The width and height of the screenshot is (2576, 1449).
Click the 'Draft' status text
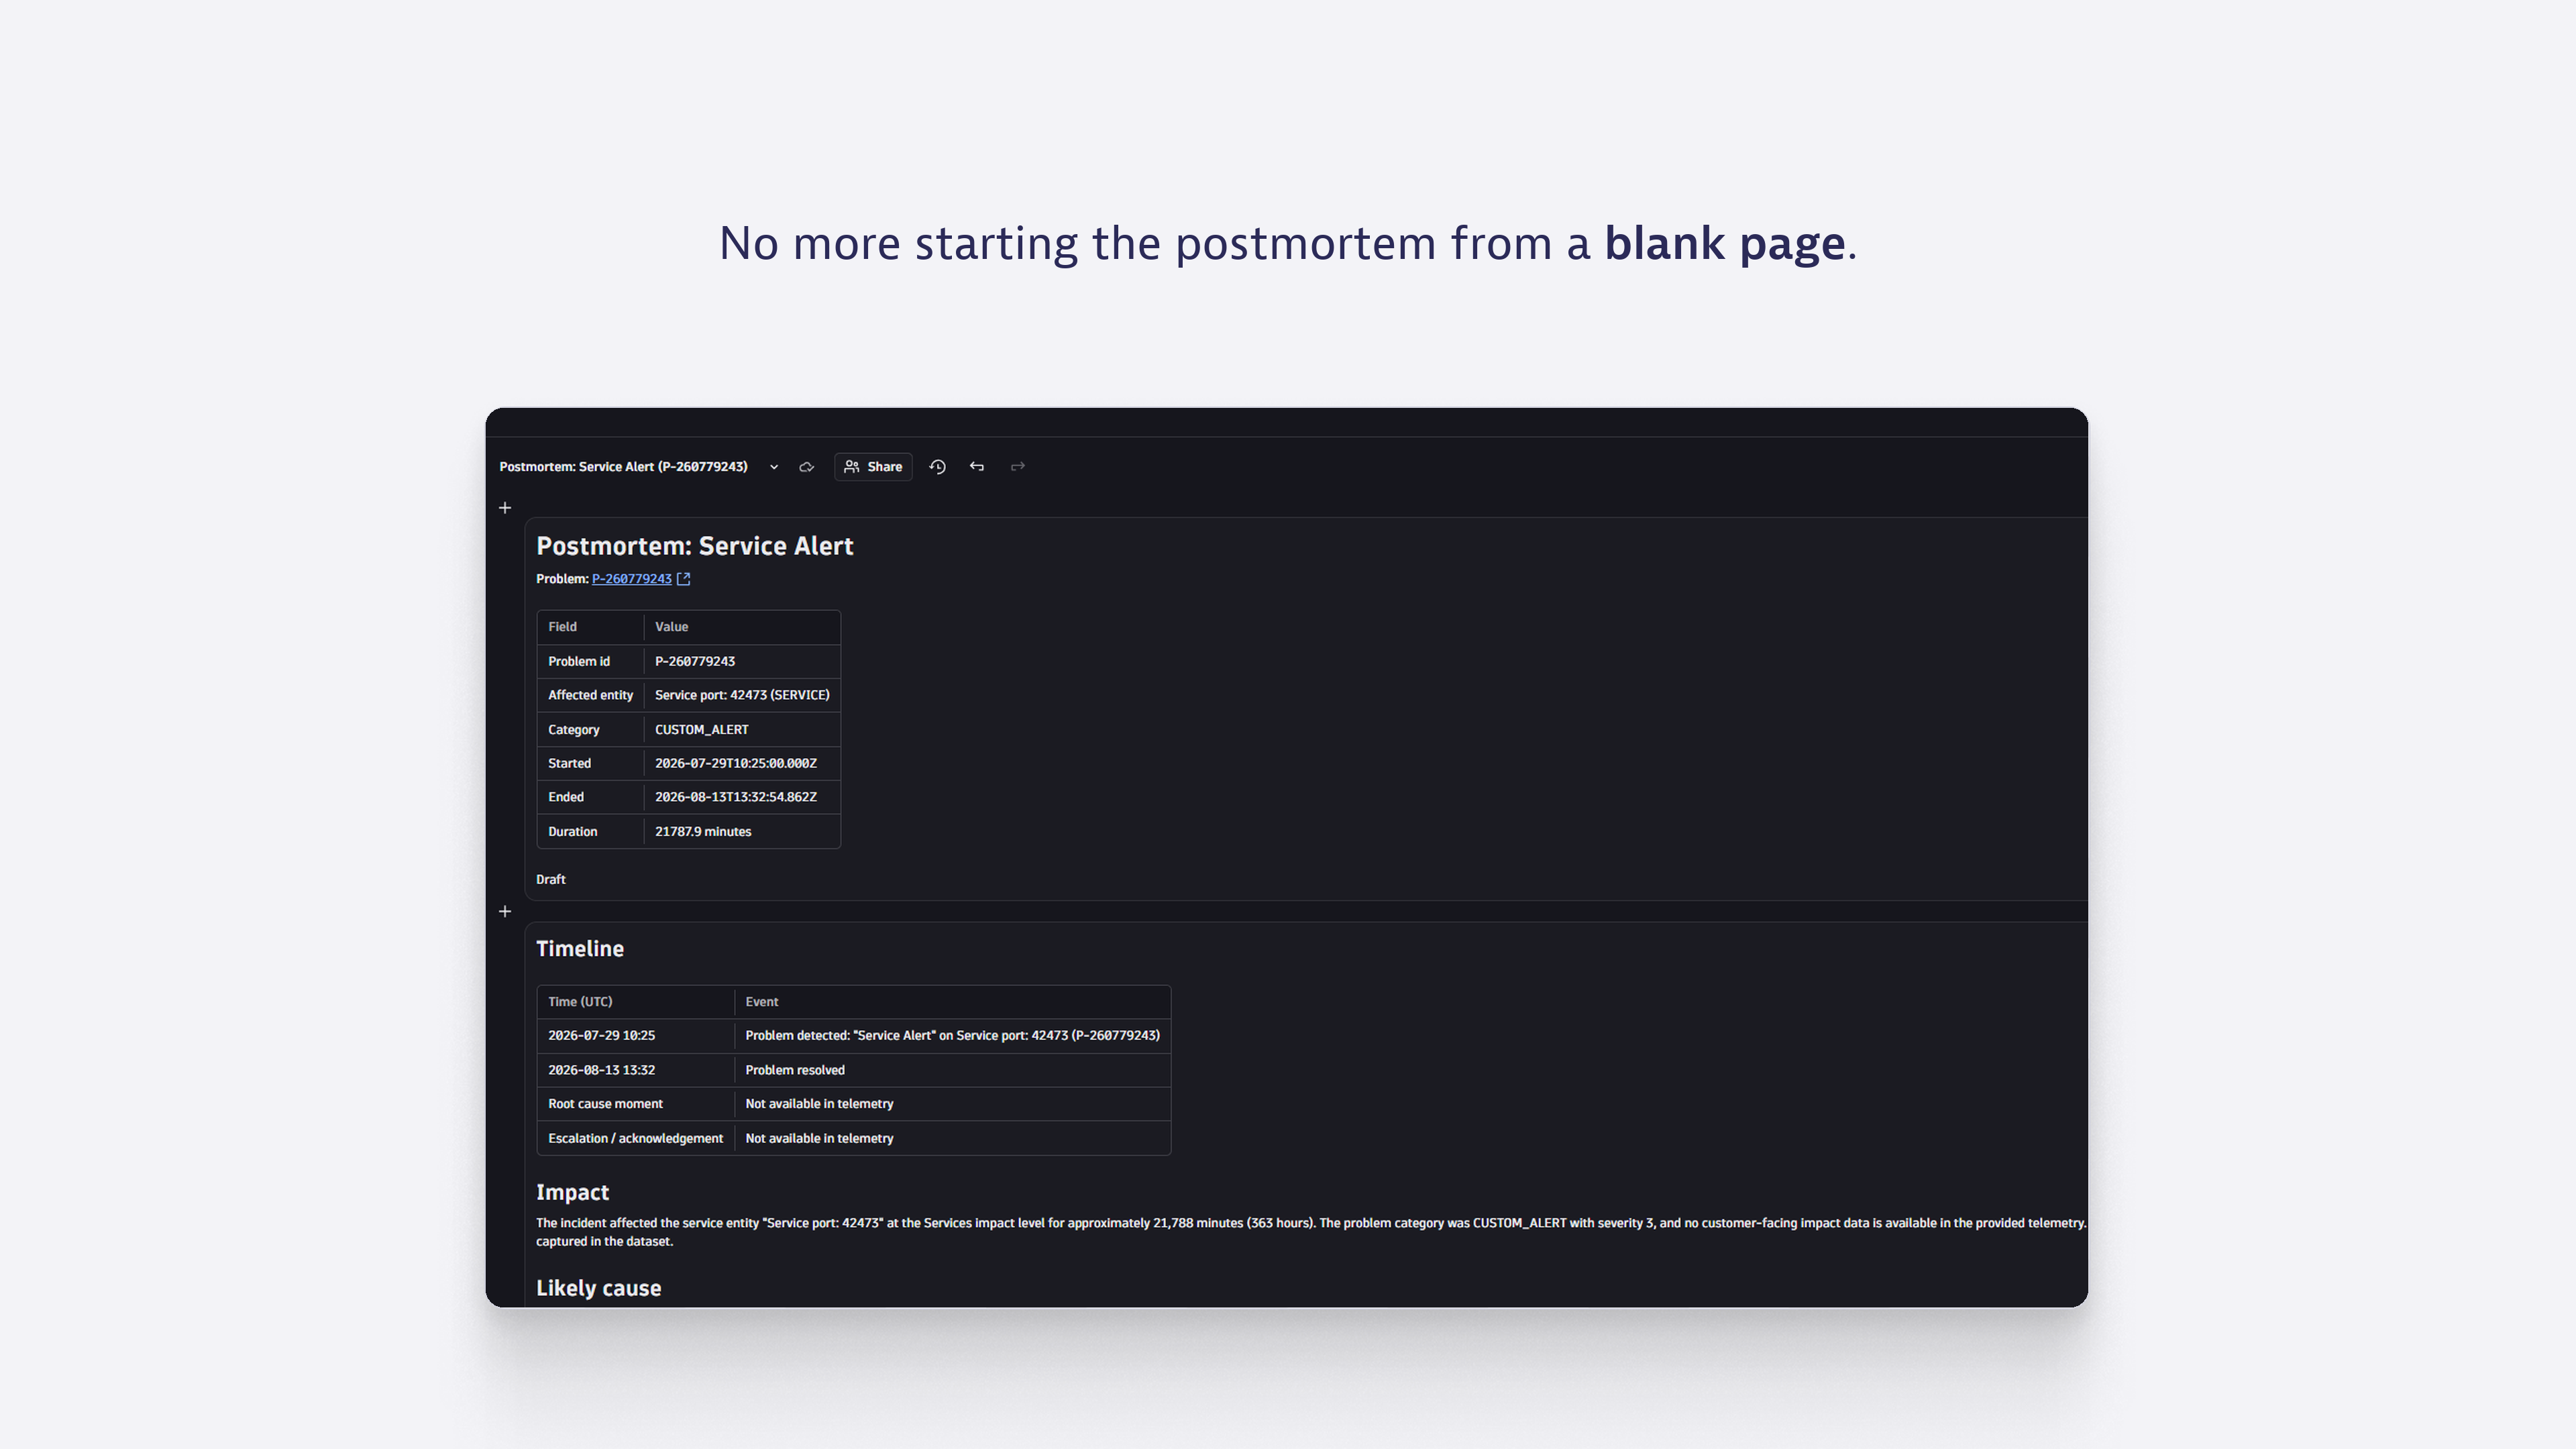551,880
